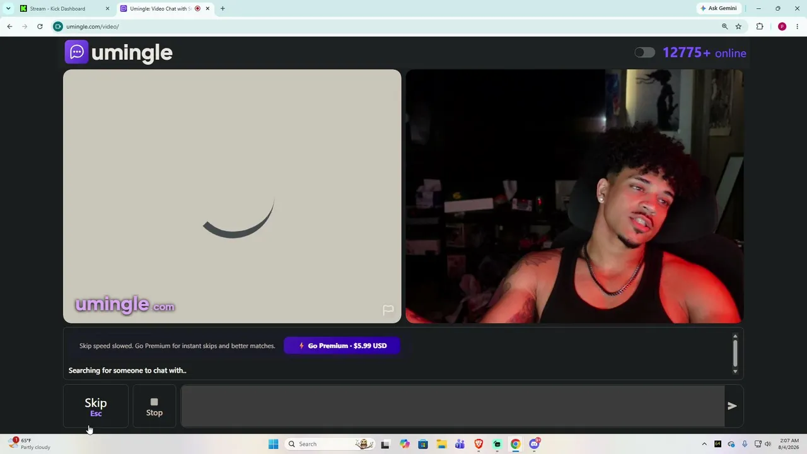Show hidden system tray icons

pos(704,444)
